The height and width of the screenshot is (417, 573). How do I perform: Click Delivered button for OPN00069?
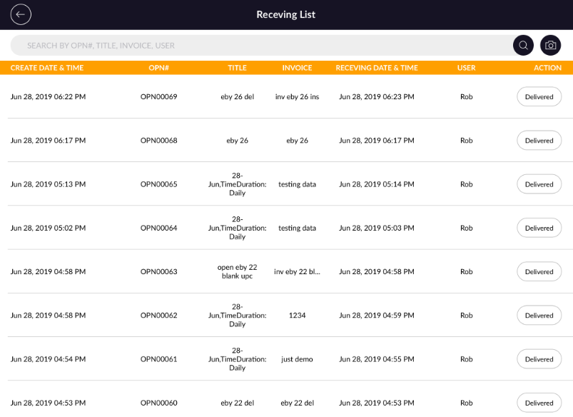point(539,97)
